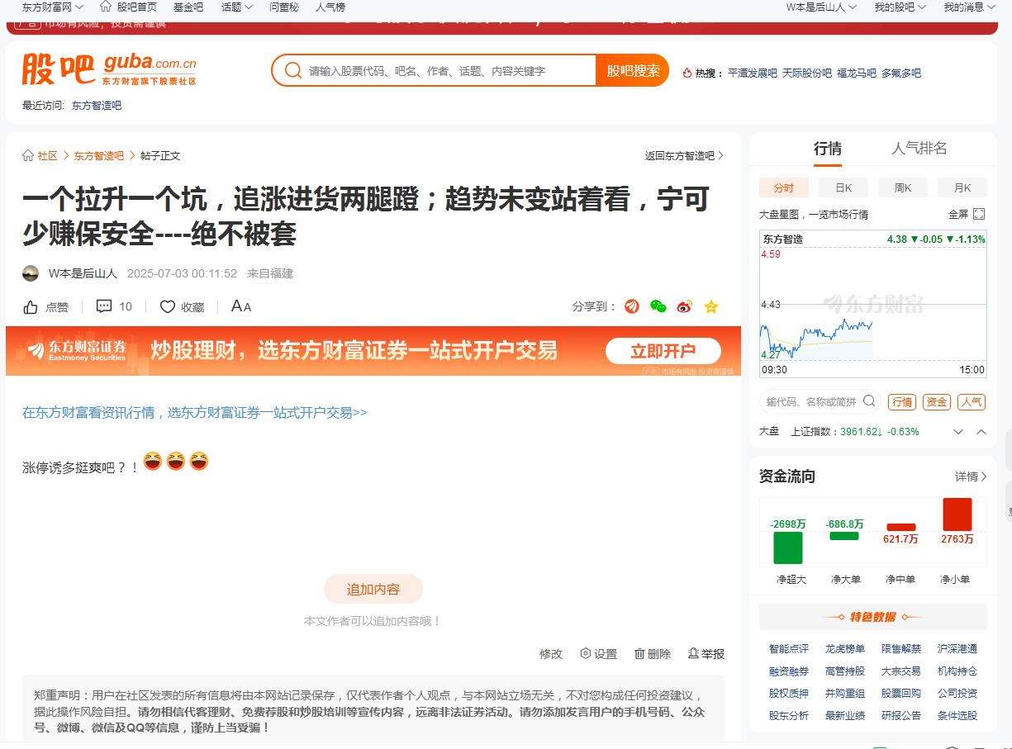Click the heart 收藏 icon
This screenshot has width=1012, height=749.
(168, 307)
